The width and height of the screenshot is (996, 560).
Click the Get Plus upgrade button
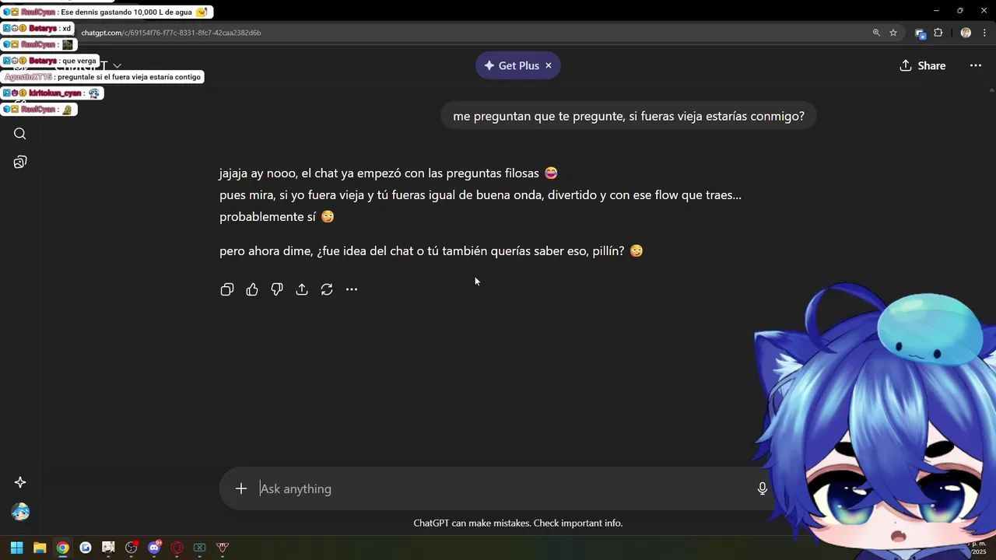tap(511, 65)
